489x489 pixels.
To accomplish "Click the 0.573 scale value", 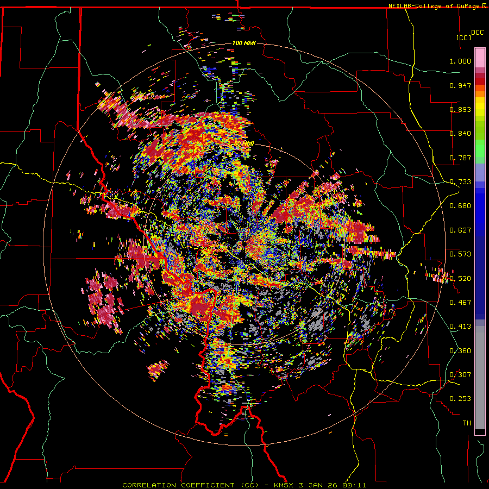I will (460, 254).
